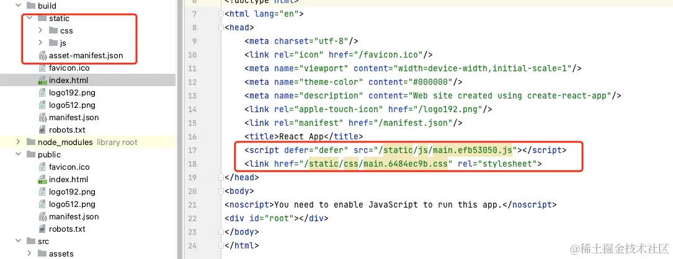Screen dimensions: 673x259
Task: Fold the head tag at line 8
Action: pyautogui.click(x=221, y=27)
